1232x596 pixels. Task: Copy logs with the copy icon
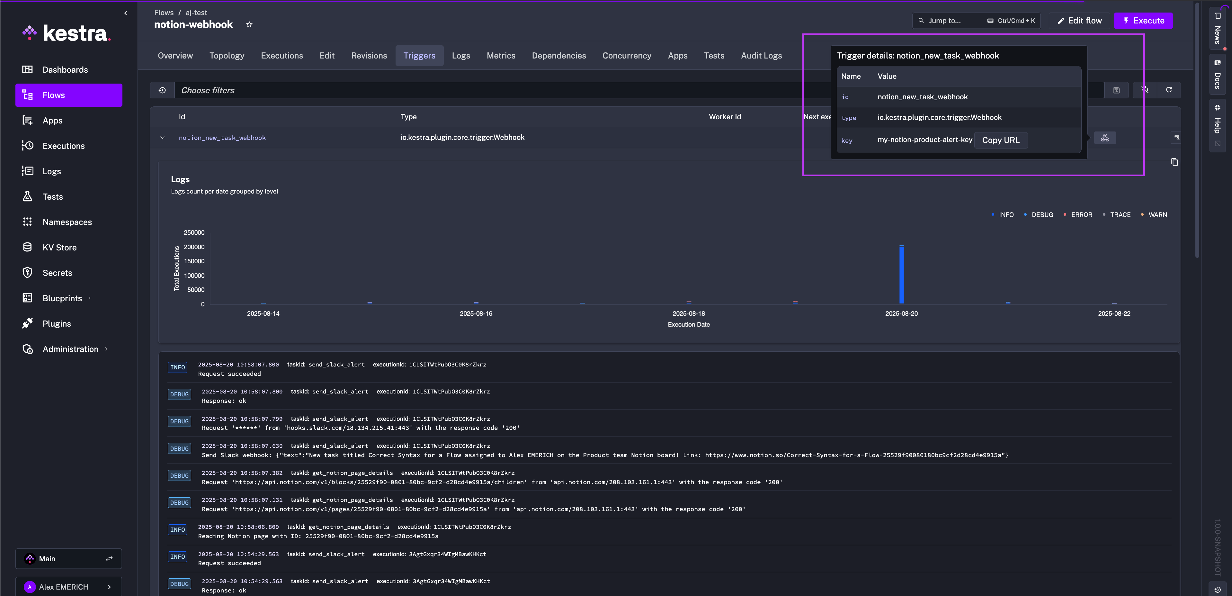(x=1174, y=162)
